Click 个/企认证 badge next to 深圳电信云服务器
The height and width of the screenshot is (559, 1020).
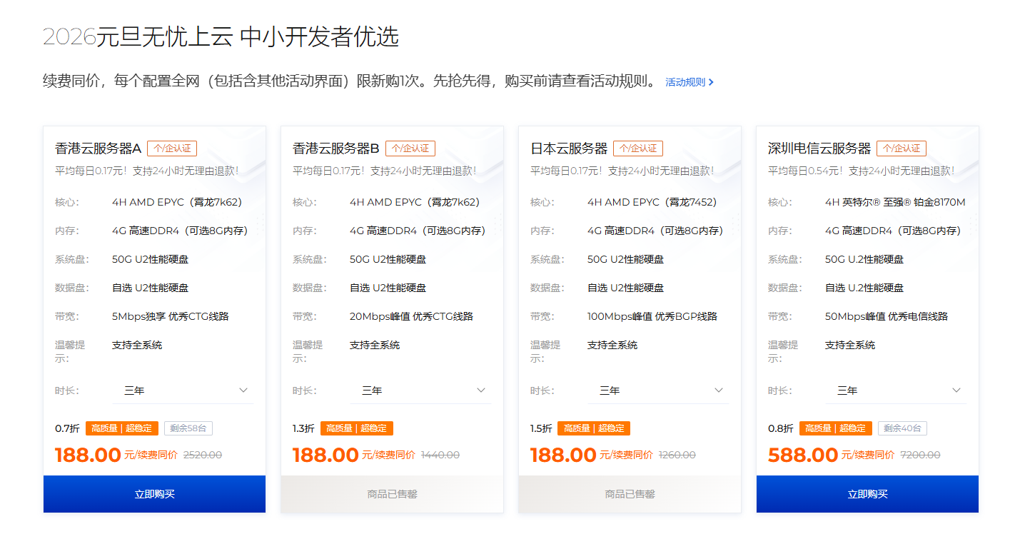(x=902, y=148)
